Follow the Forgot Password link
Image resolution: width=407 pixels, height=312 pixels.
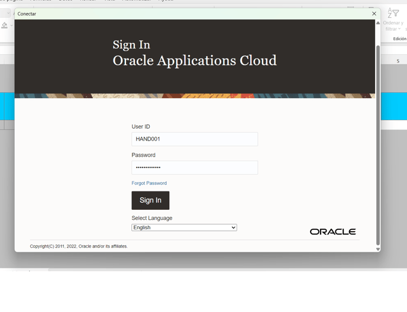pyautogui.click(x=149, y=183)
